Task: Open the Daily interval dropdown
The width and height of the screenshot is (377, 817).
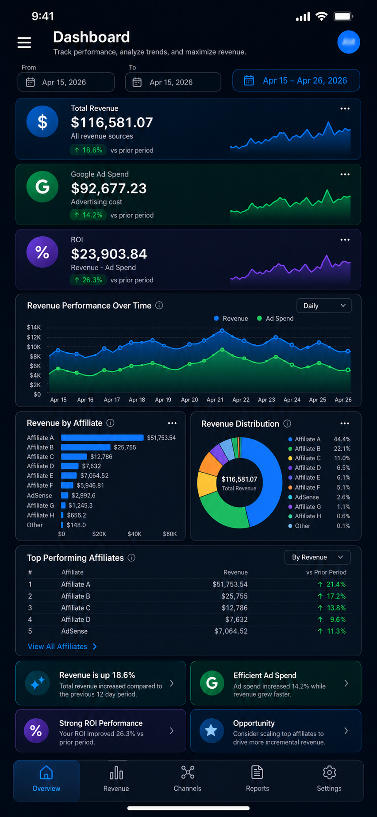Action: 324,306
